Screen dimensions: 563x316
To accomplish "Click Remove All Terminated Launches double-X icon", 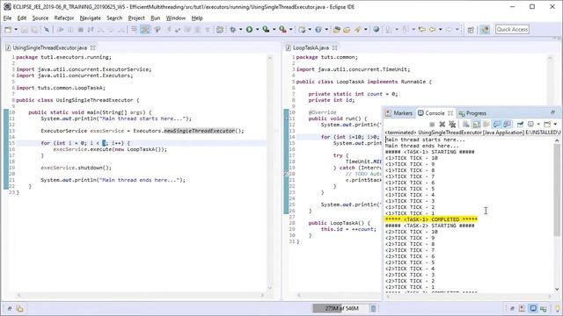I will (452, 125).
